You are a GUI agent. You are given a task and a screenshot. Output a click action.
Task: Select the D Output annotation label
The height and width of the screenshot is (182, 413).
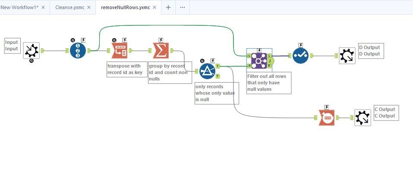(371, 51)
